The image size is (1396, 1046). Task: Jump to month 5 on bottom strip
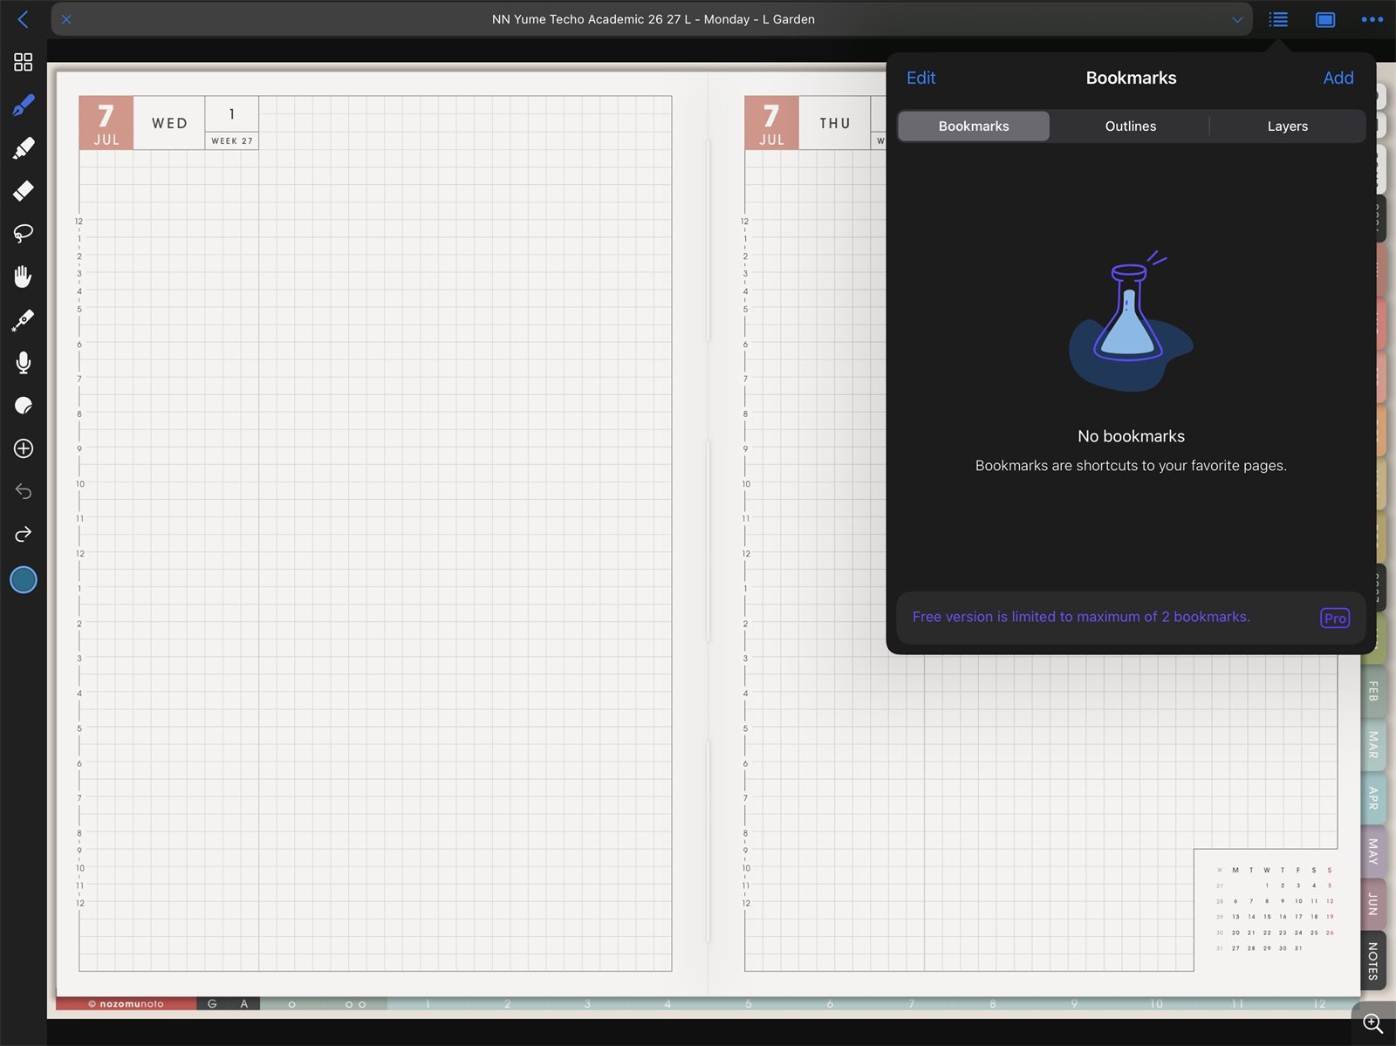click(749, 1004)
